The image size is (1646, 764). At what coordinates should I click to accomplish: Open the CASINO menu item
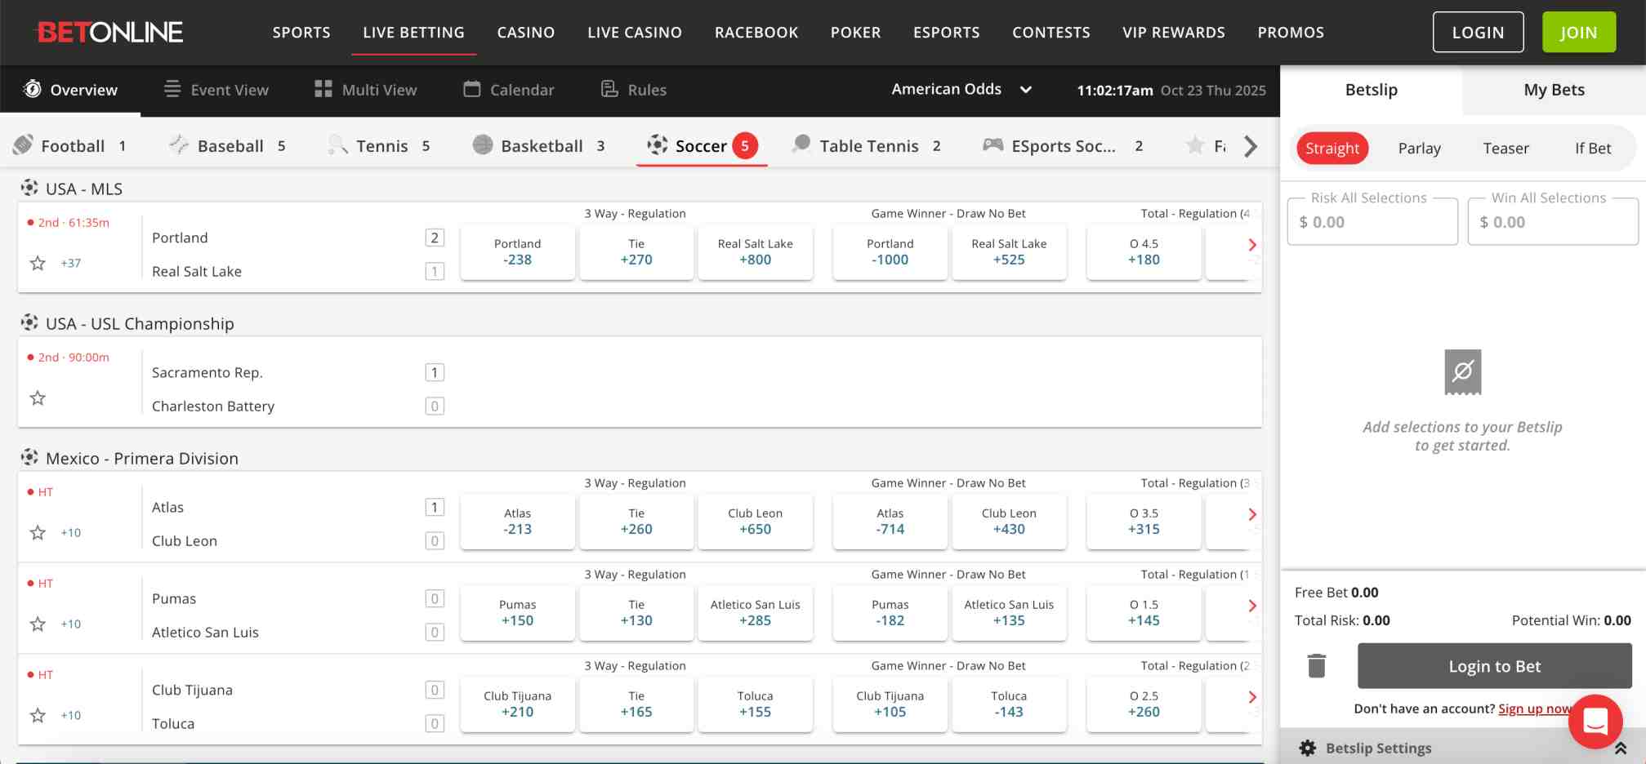point(525,32)
